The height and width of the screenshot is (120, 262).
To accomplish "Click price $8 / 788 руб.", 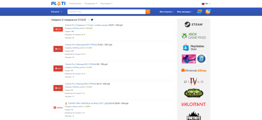I will coord(102,64).
